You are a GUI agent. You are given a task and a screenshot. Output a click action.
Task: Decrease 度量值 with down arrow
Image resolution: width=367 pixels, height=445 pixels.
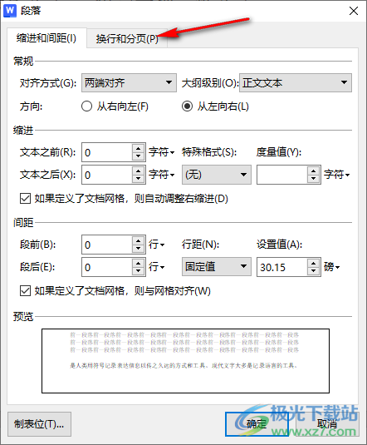313,179
